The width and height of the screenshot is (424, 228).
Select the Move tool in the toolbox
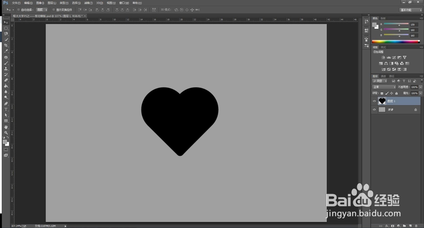click(6, 22)
